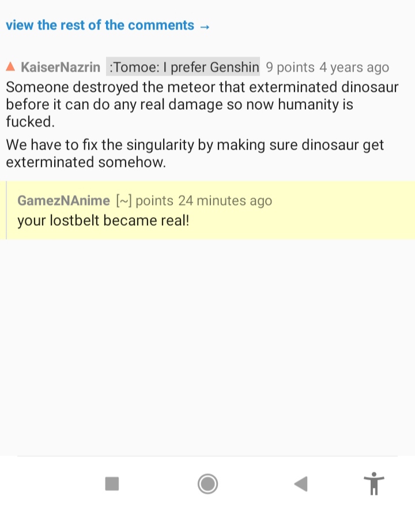Image resolution: width=415 pixels, height=511 pixels.
Task: Tap the Android recent apps square button
Action: (112, 483)
